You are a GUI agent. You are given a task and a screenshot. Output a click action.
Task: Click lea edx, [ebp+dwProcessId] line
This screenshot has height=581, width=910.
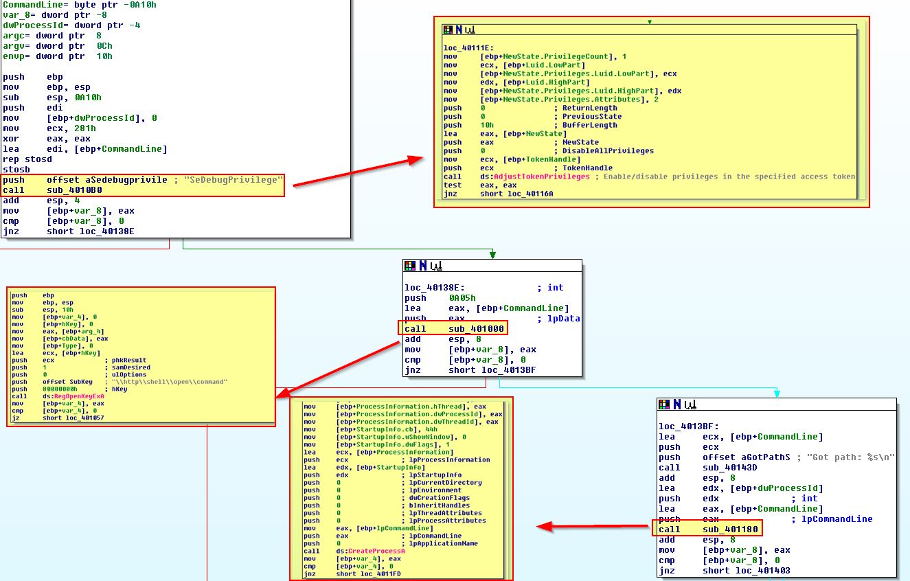click(741, 488)
